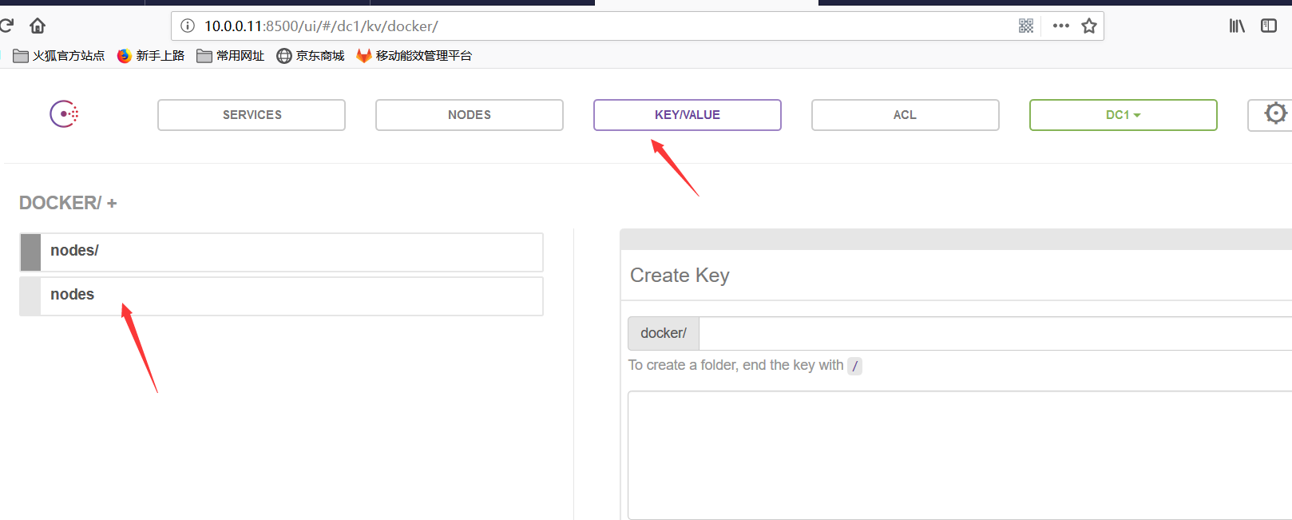Open page actions three-dot menu
The height and width of the screenshot is (520, 1292).
(x=1060, y=26)
